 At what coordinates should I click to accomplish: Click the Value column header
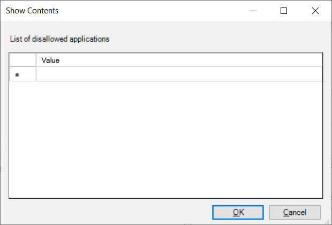[50, 61]
